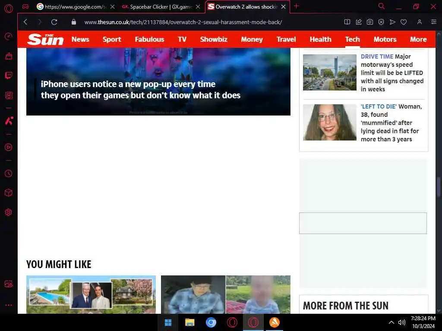Open volume control speaker icon

tap(402, 322)
